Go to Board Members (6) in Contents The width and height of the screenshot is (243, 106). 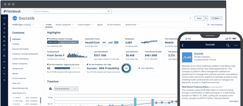(20, 88)
